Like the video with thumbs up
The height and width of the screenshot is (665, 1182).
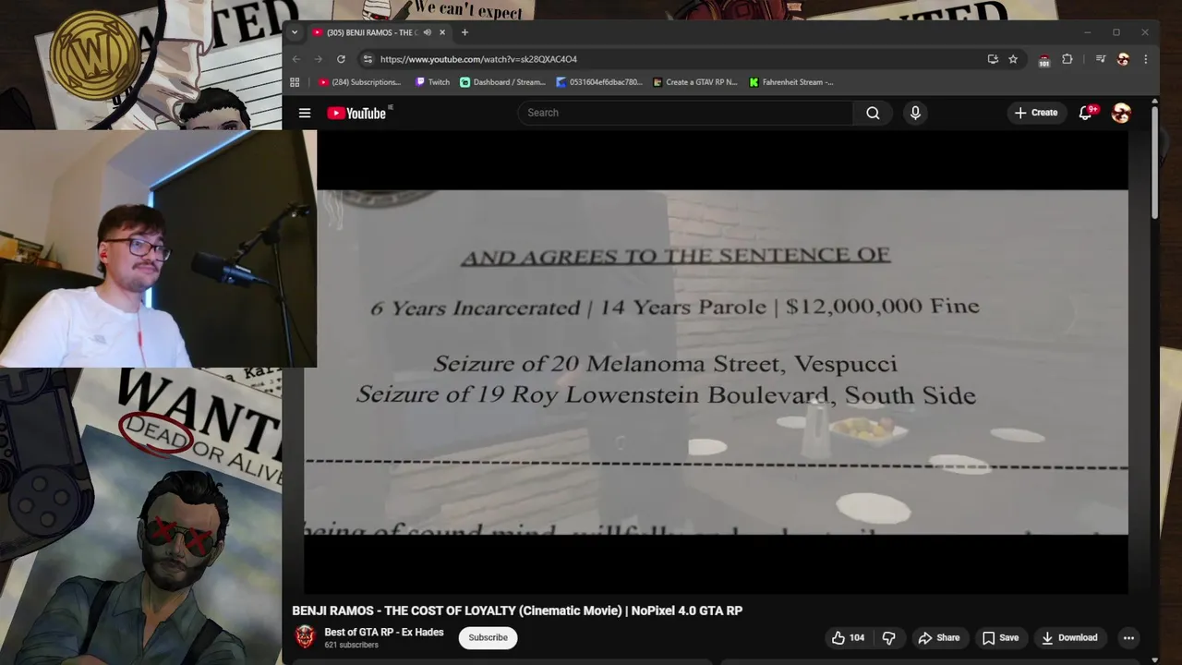click(848, 637)
